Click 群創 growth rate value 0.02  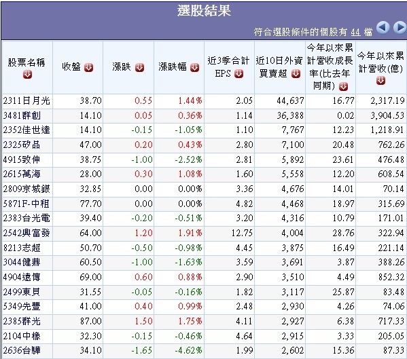coord(346,115)
